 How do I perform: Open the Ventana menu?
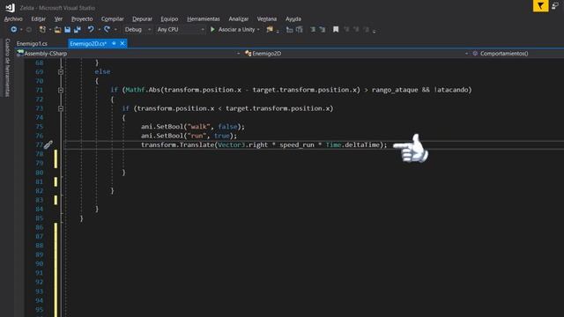point(267,19)
